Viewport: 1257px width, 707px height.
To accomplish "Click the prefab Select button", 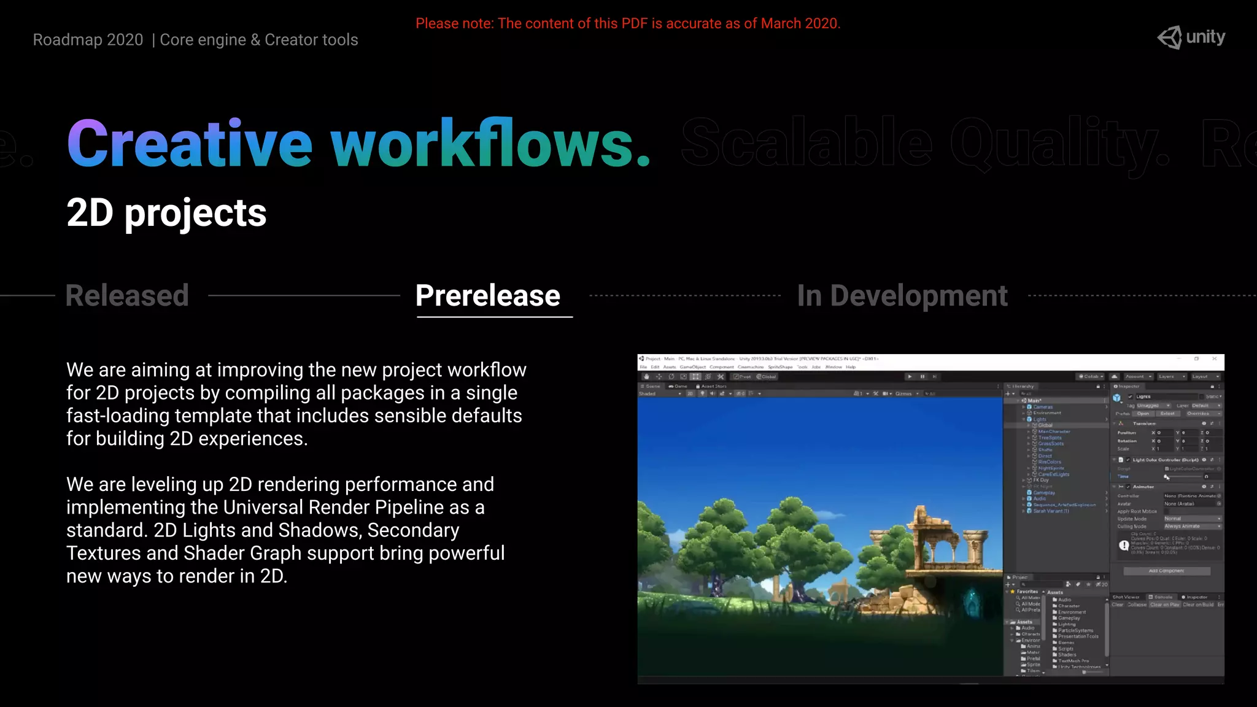I will (x=1167, y=414).
